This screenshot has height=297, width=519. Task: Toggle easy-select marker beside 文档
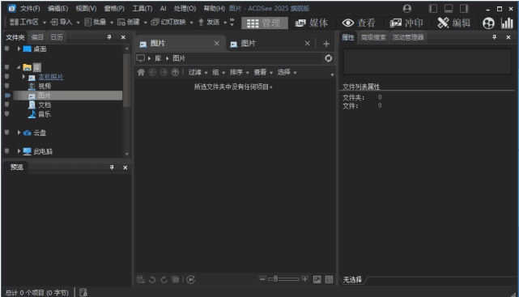pyautogui.click(x=6, y=104)
